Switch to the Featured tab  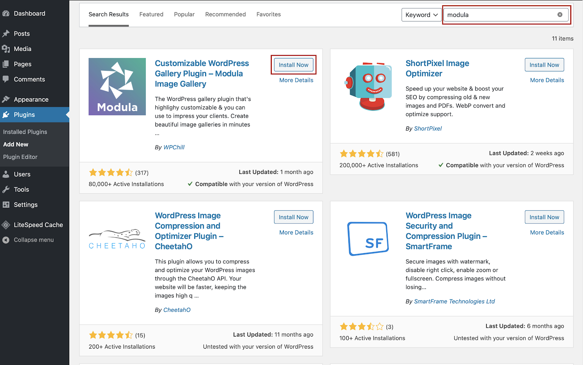tap(151, 15)
